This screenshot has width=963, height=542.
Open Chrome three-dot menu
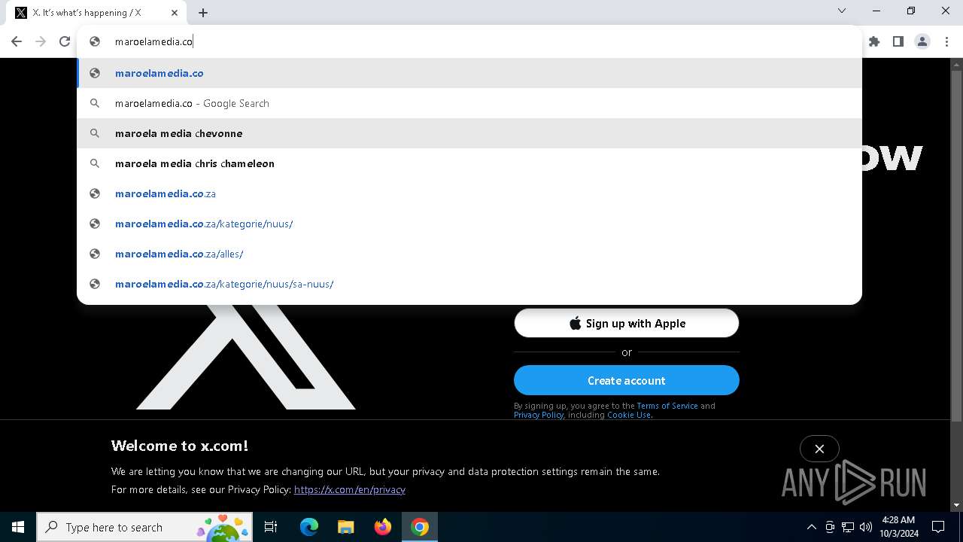point(946,41)
